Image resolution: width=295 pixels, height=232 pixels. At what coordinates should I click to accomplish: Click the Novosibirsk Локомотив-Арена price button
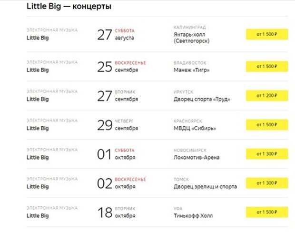click(267, 154)
